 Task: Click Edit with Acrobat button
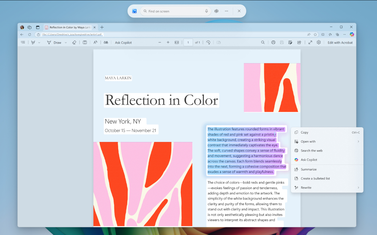340,43
